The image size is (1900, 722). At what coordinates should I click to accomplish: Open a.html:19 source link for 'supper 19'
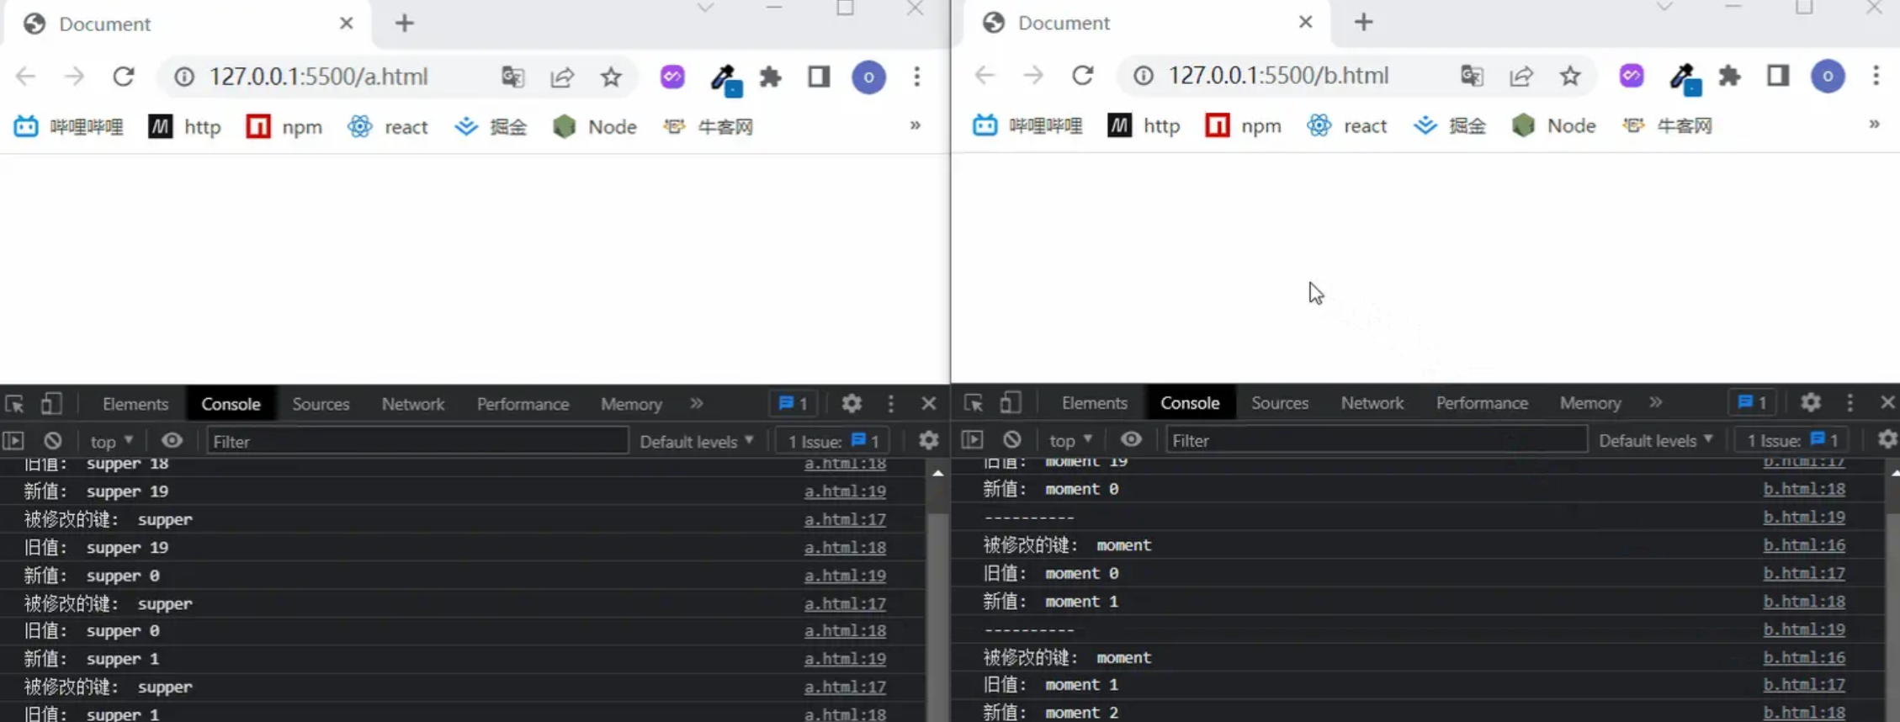844,491
